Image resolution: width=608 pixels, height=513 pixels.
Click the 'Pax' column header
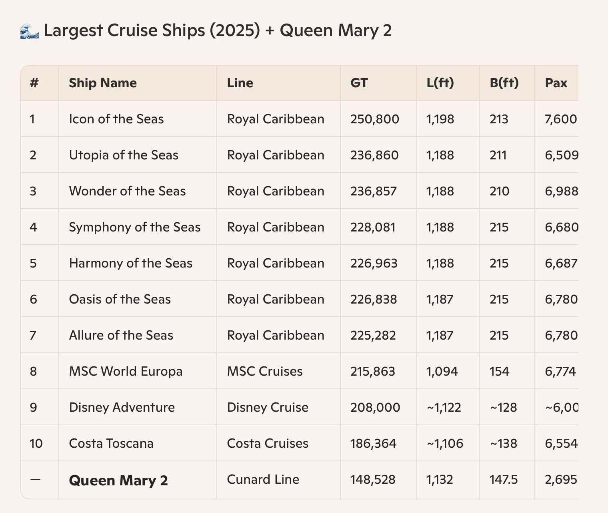coord(556,83)
